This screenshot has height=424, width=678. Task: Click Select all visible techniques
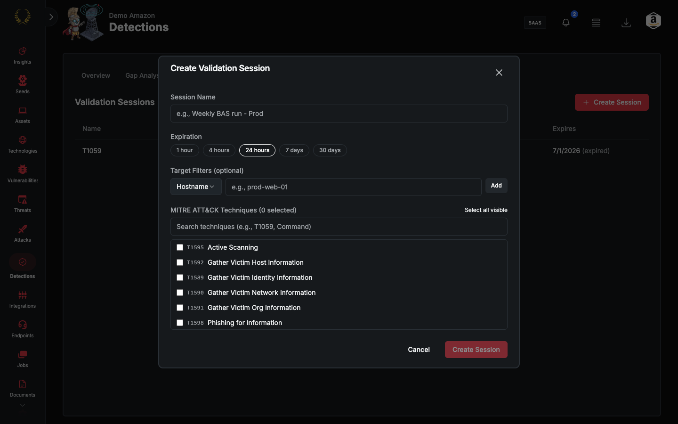486,210
